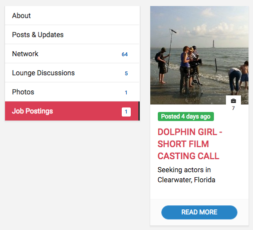This screenshot has width=253, height=230.
Task: Click the 5 count beside Lounge Discussions
Action: click(126, 73)
